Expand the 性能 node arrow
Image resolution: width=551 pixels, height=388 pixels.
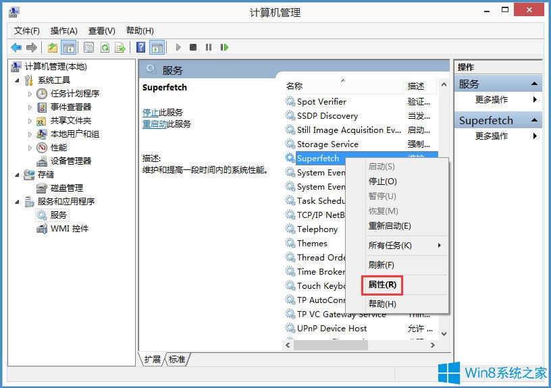tap(30, 148)
